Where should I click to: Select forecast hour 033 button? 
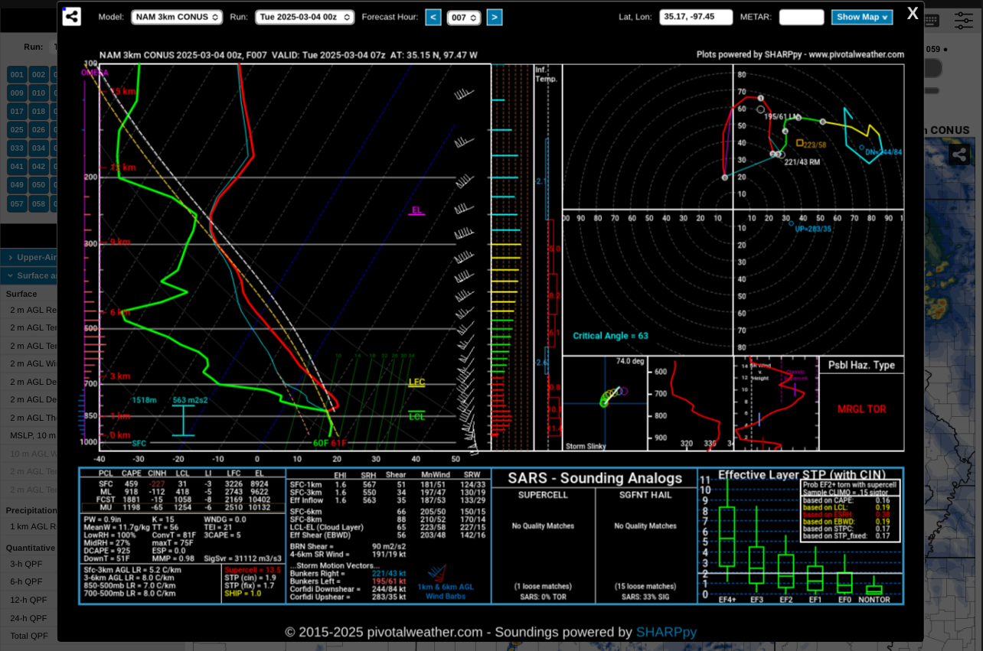[17, 148]
